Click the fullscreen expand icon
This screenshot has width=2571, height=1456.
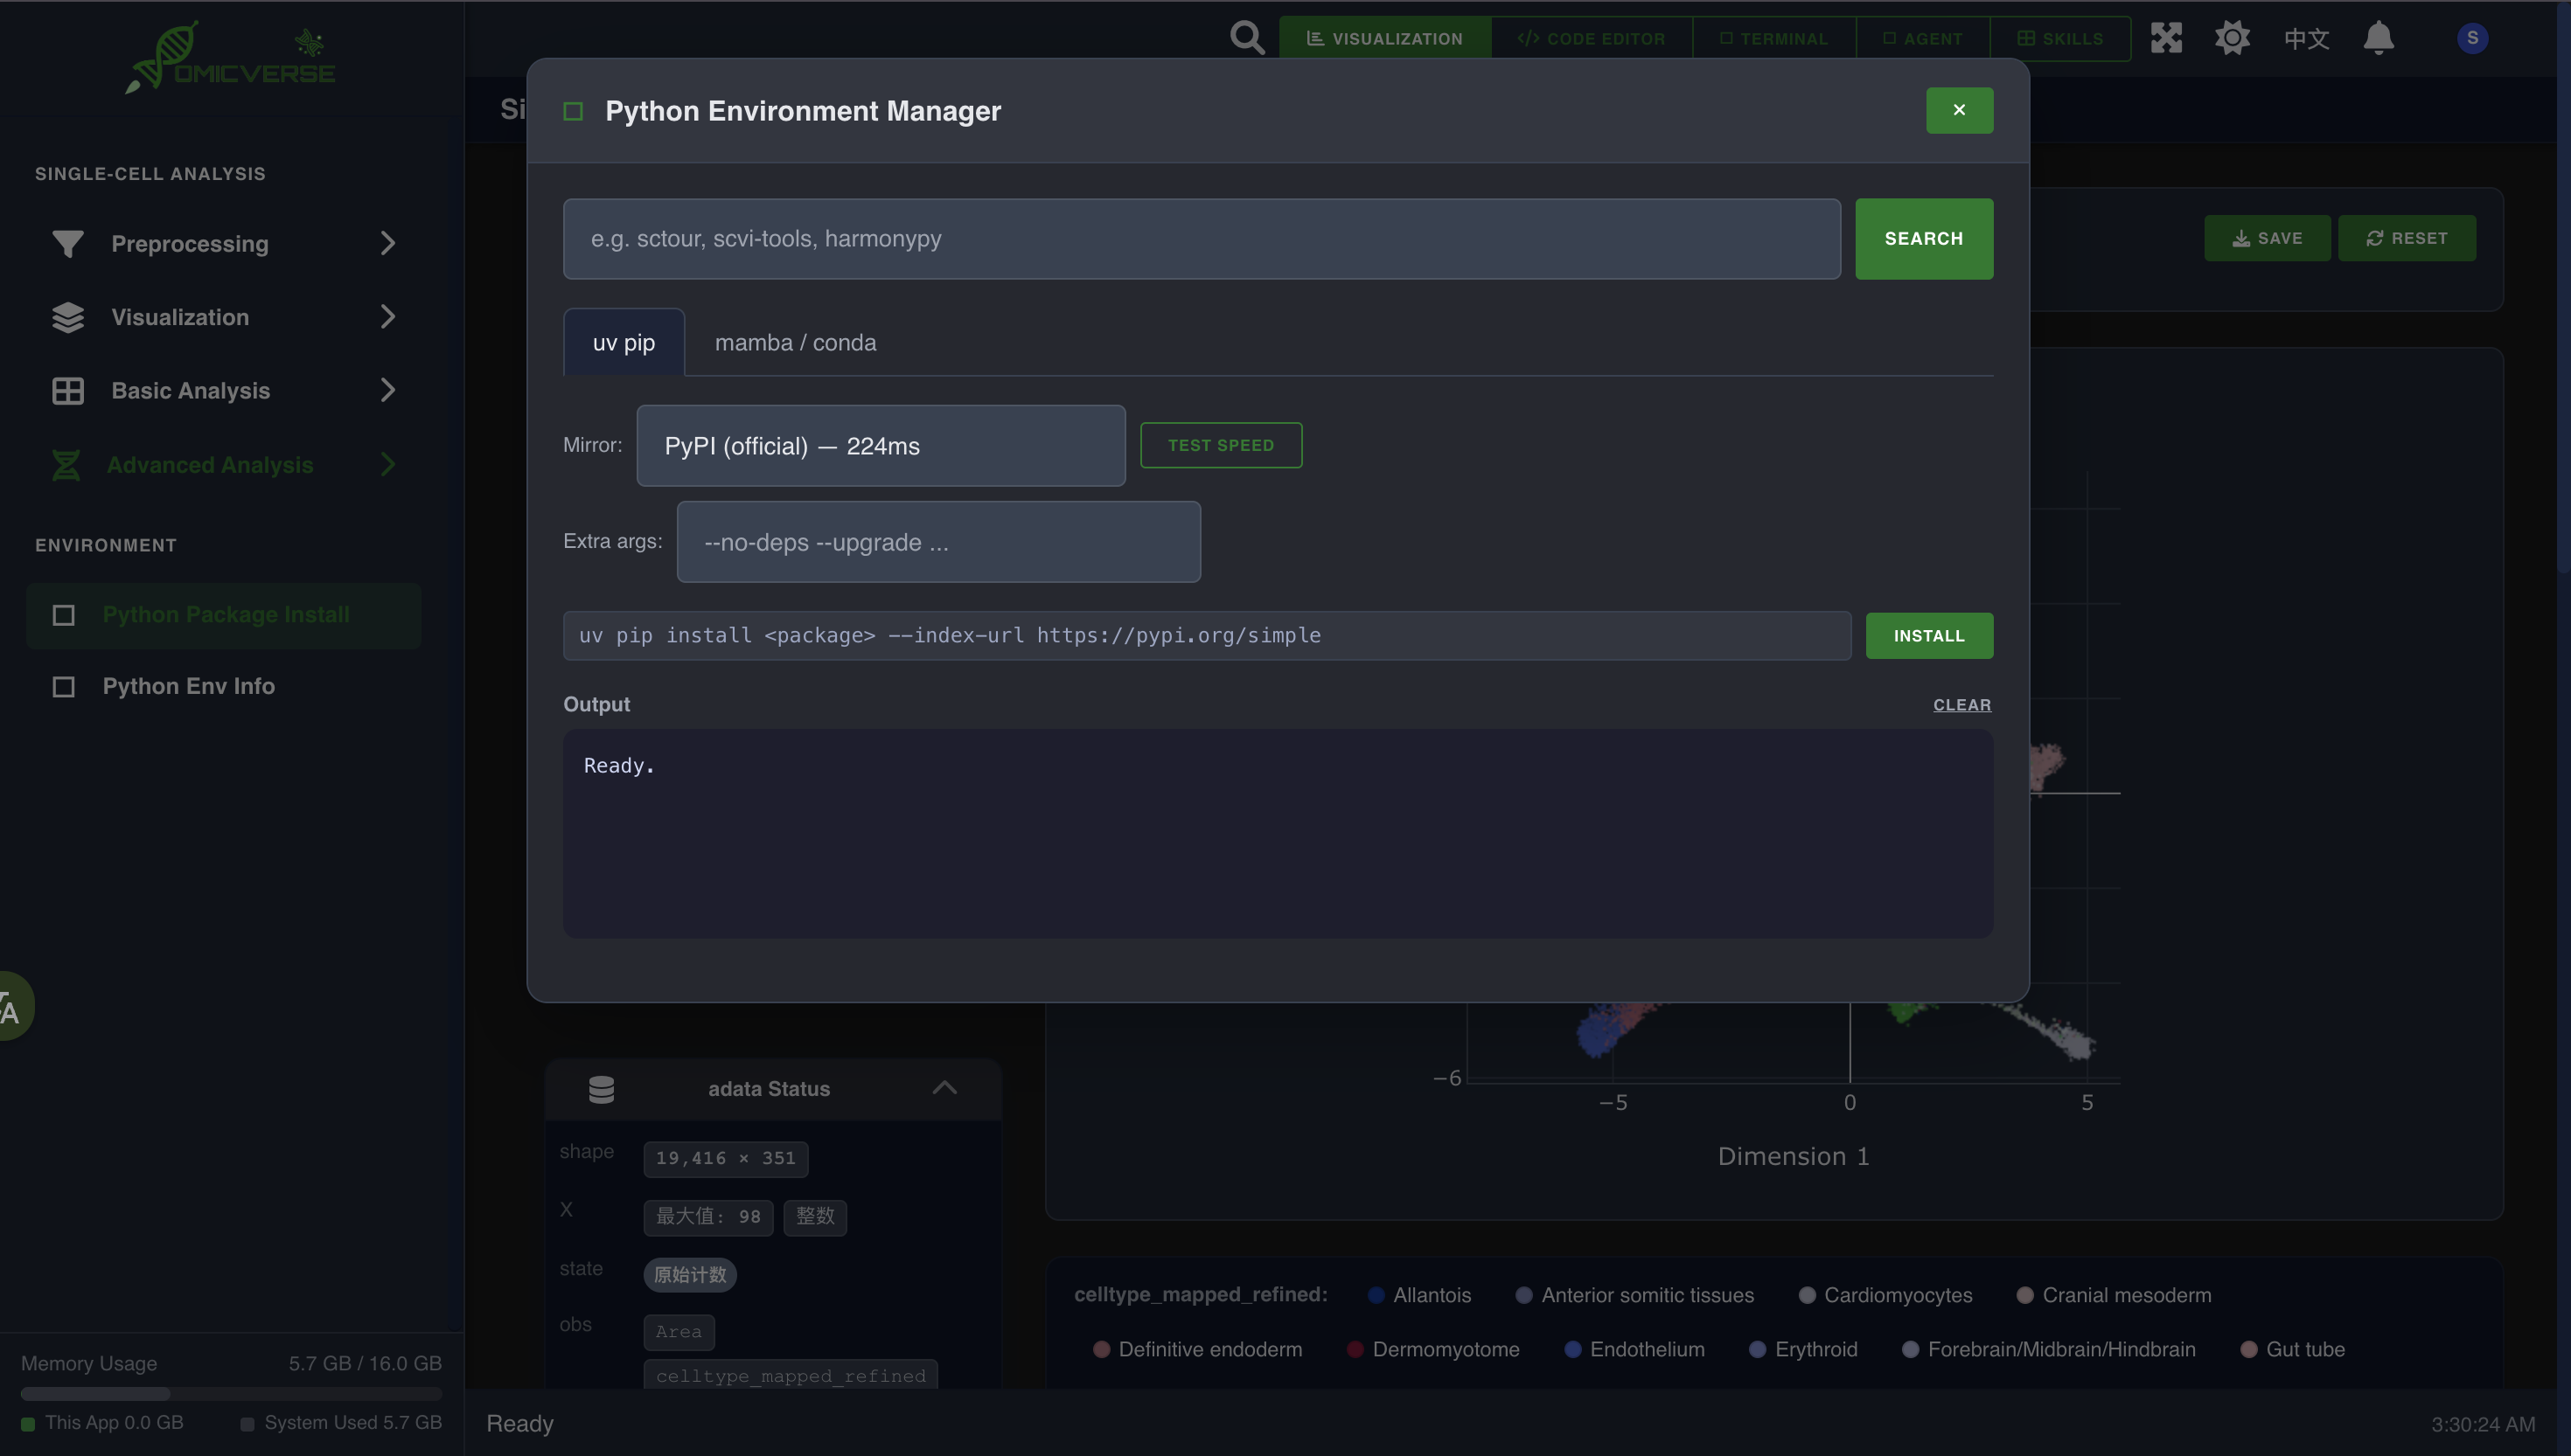[2166, 37]
